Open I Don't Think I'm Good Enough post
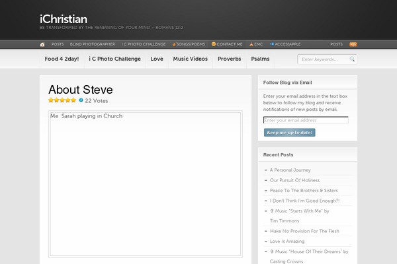The height and width of the screenshot is (264, 397). click(x=304, y=201)
